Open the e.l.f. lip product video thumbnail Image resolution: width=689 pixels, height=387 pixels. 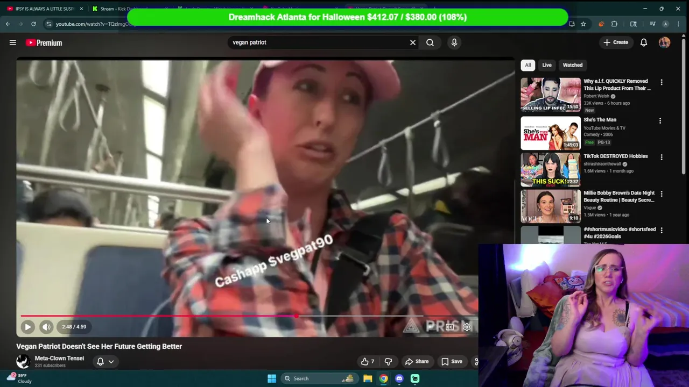click(551, 95)
